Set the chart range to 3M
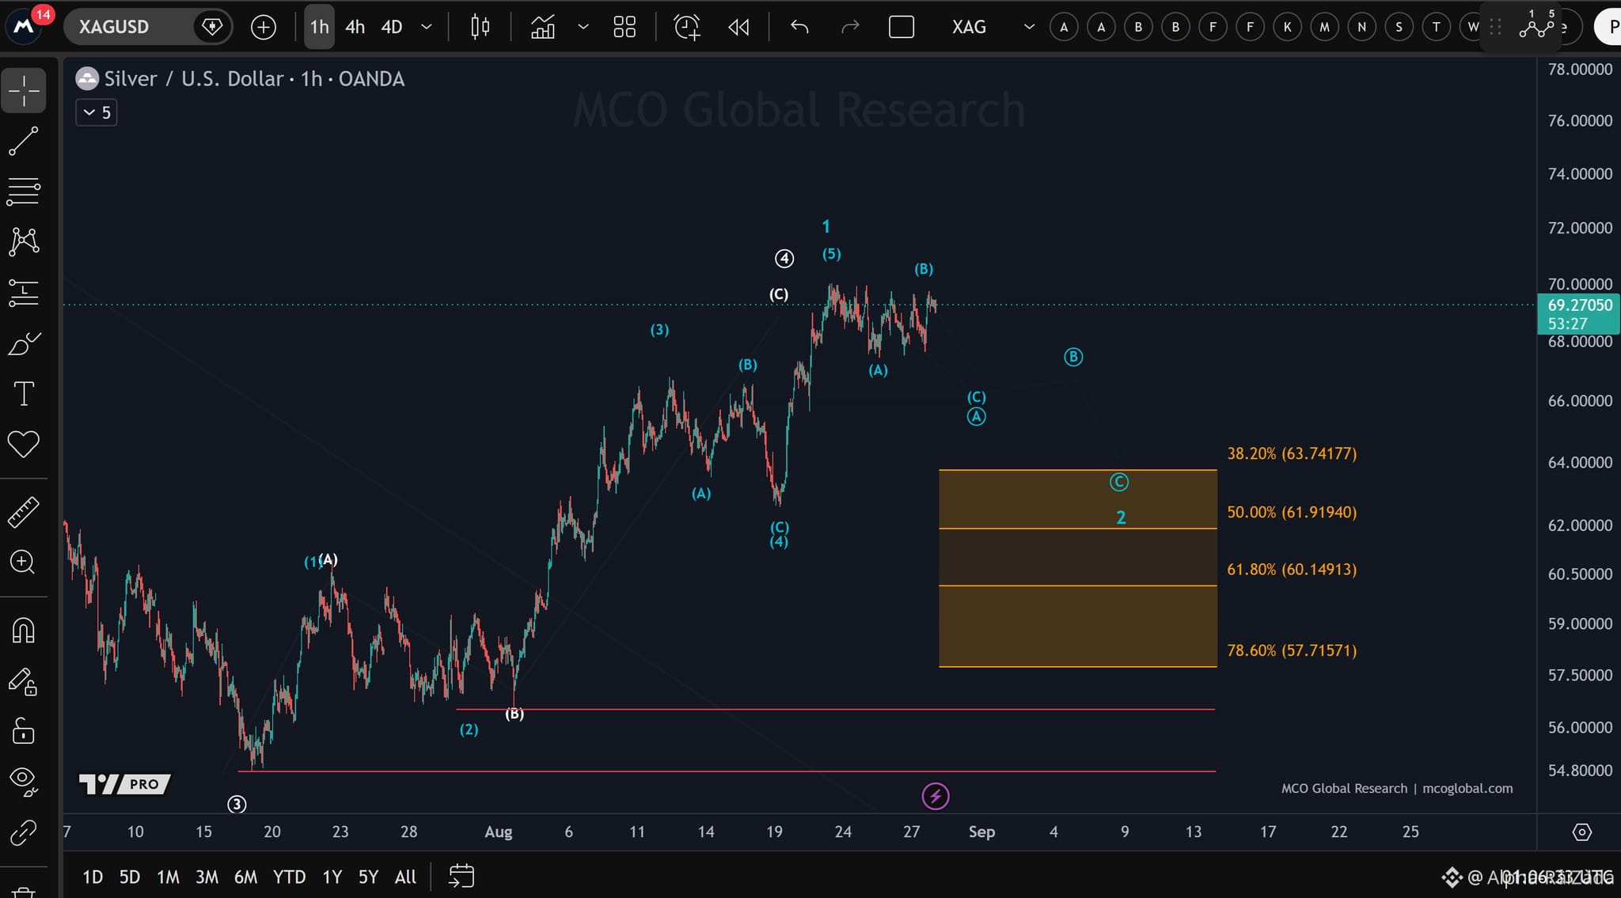 207,877
